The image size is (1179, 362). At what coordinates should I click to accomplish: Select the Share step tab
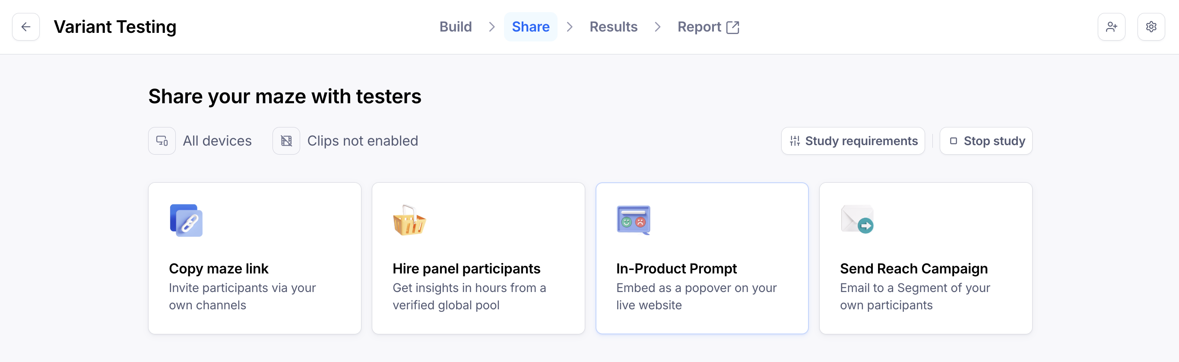tap(530, 27)
